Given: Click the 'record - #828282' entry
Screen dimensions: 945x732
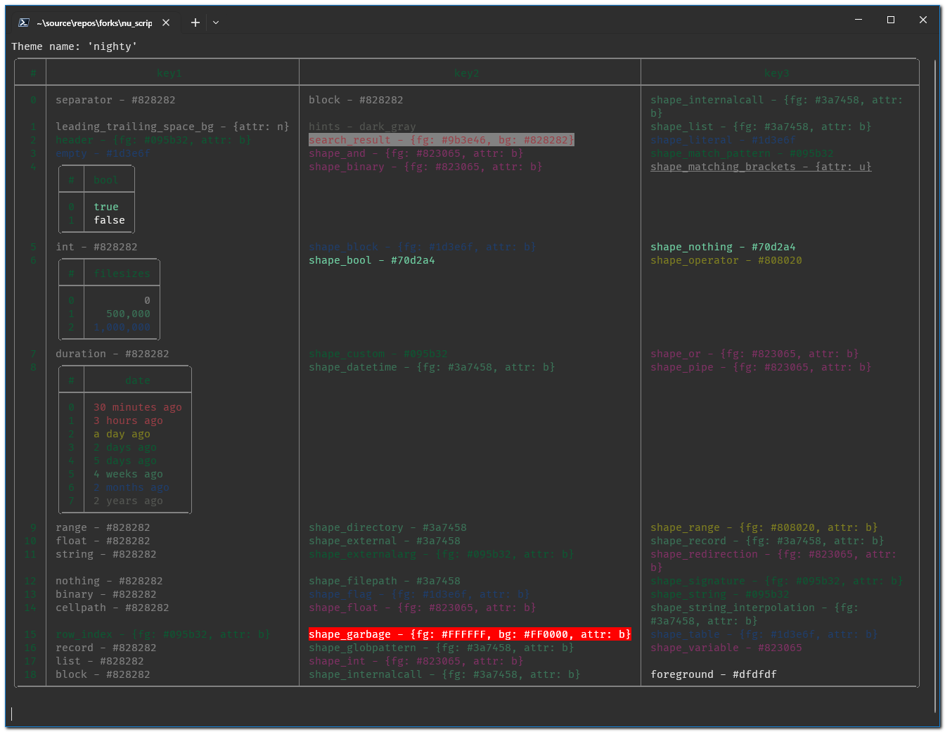Looking at the screenshot, I should click(106, 648).
